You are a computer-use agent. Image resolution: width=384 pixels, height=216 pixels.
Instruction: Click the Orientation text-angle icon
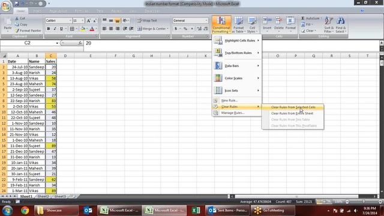click(x=125, y=20)
